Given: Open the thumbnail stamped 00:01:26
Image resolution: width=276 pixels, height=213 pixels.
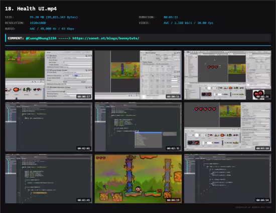Looking at the screenshot, I should 228,75.
